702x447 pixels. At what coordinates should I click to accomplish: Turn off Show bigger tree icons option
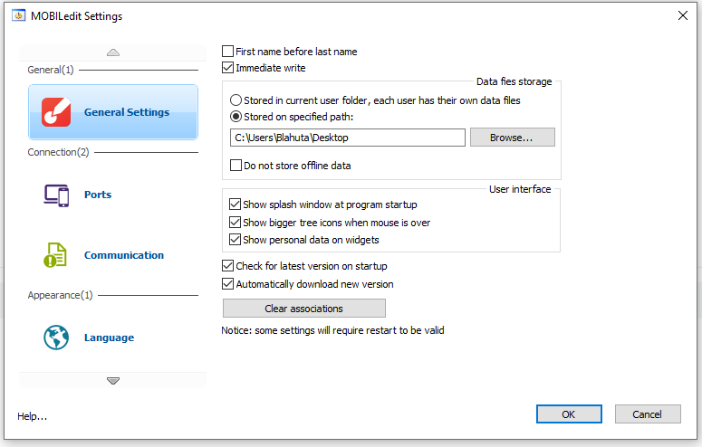(x=235, y=222)
